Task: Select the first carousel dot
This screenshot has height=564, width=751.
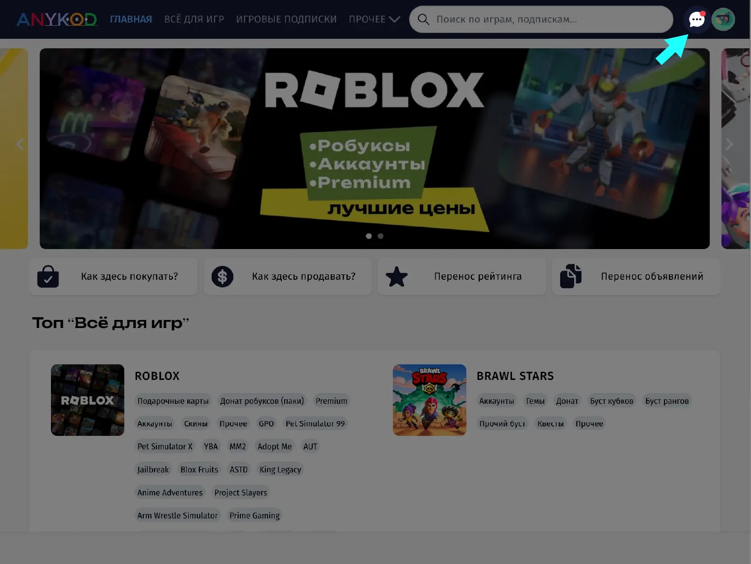Action: (x=369, y=236)
